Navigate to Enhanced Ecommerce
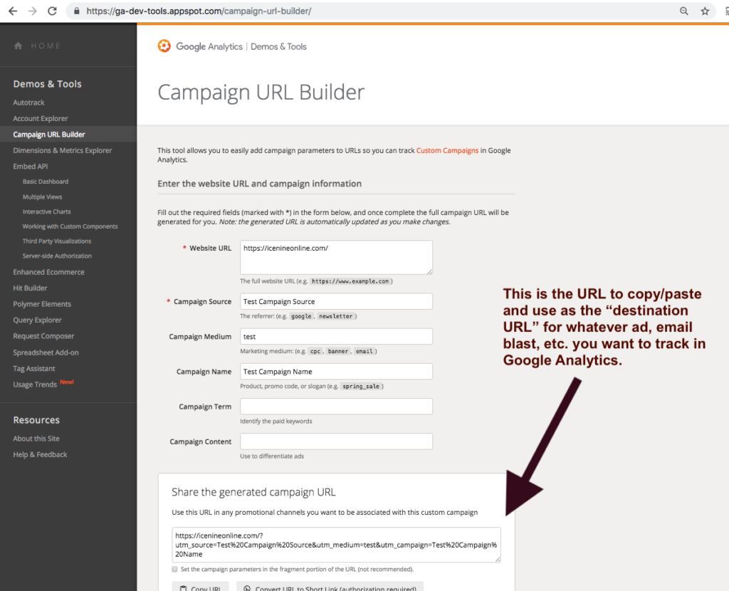Image resolution: width=729 pixels, height=591 pixels. pos(49,272)
